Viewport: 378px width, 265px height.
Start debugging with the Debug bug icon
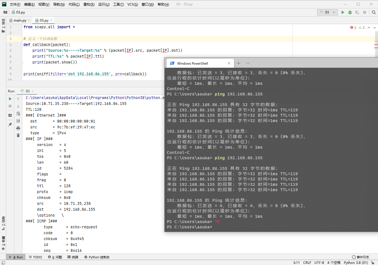point(351,12)
